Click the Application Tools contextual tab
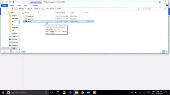Viewport: 170px width, 95px height. coord(36,2)
